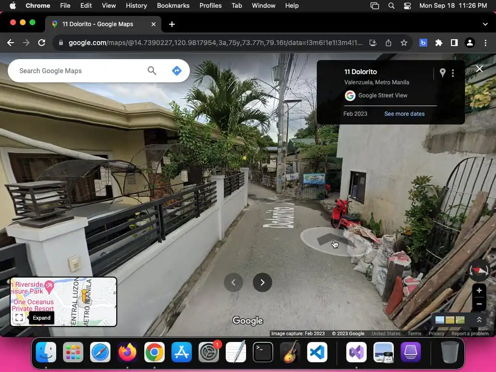Click the Privacy link in footer
Viewport: 496px width, 372px height.
coord(436,333)
